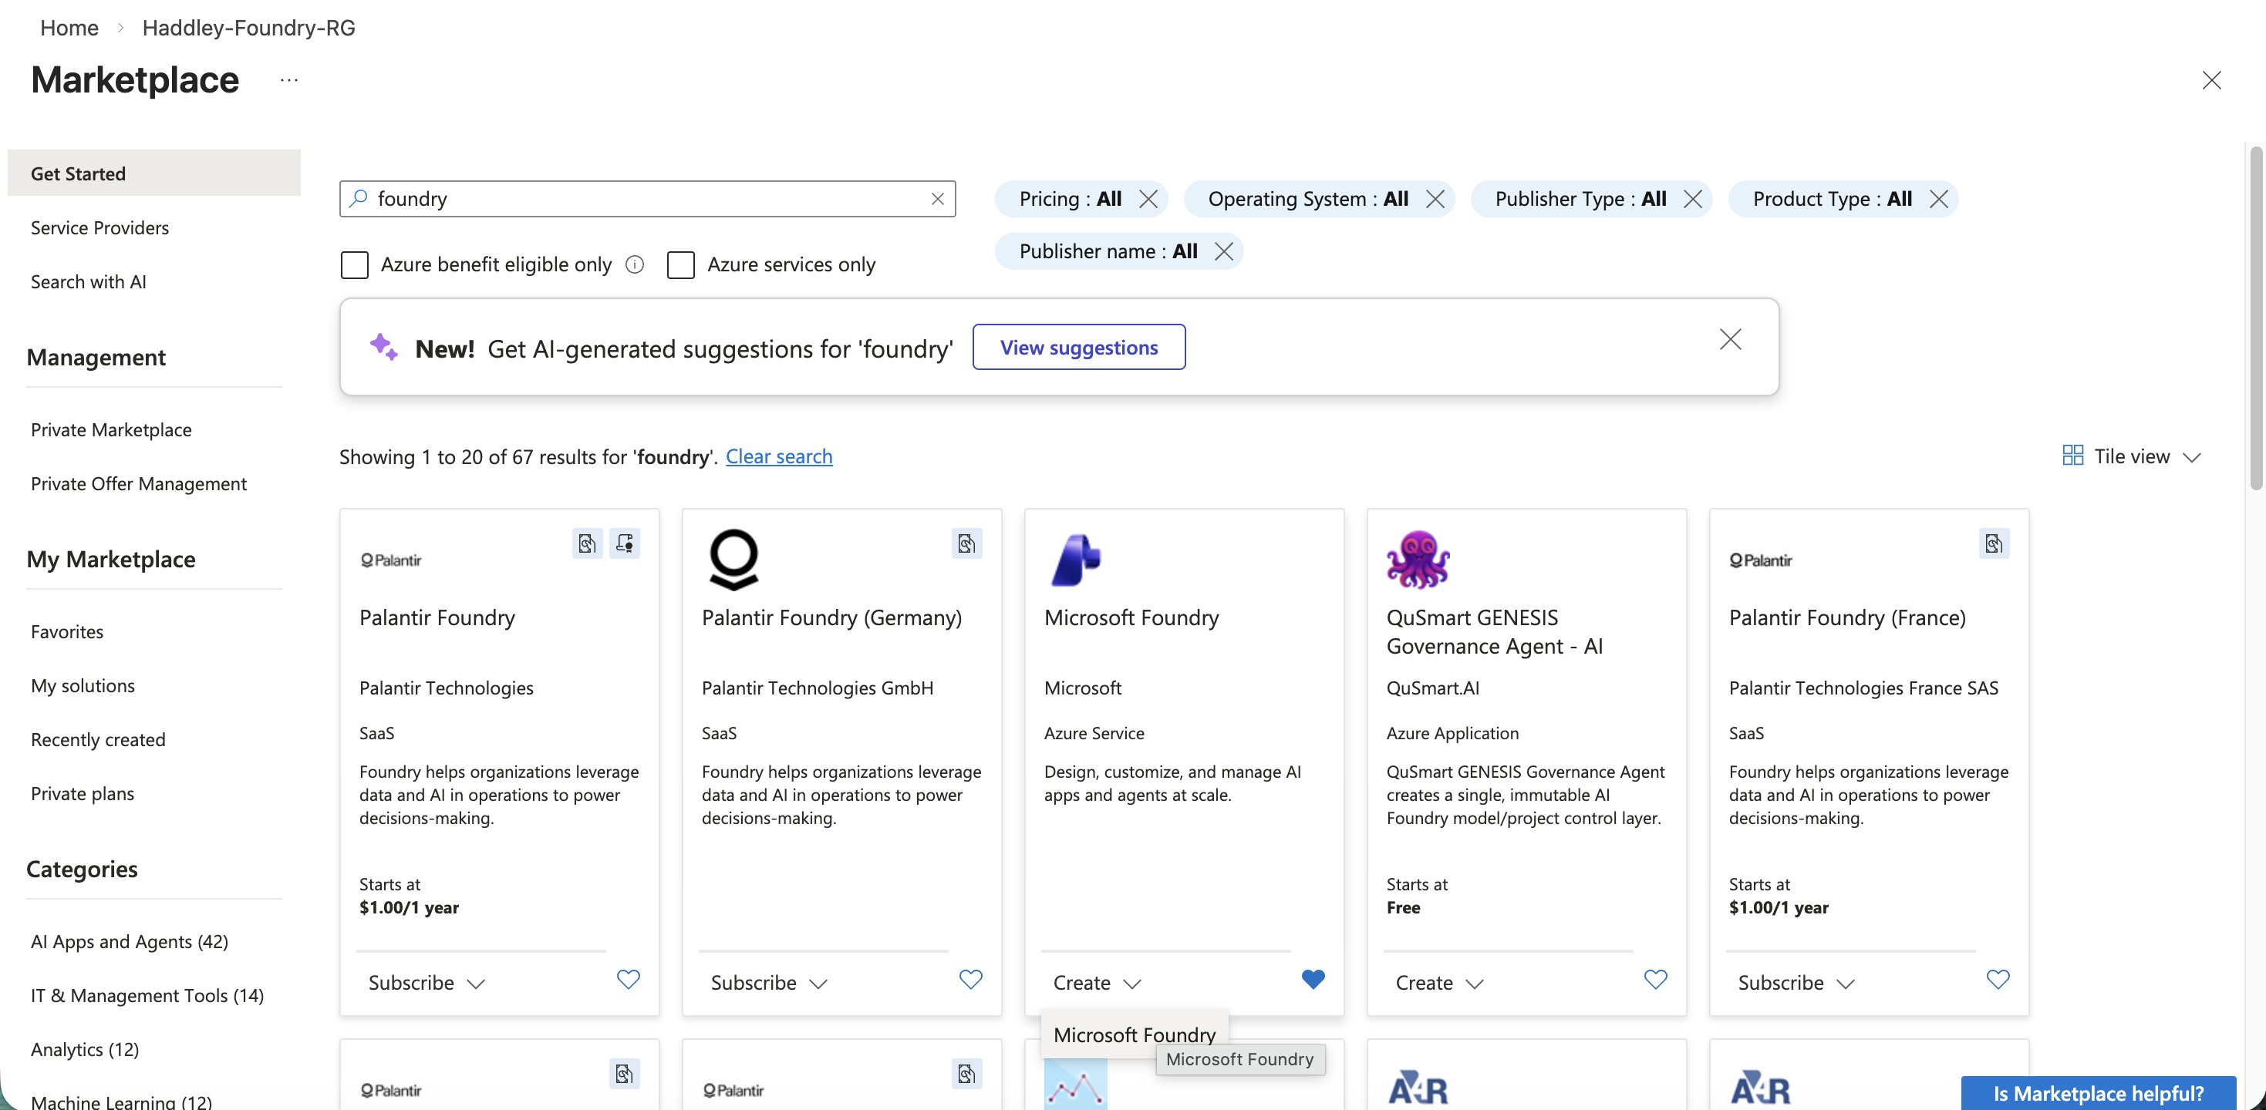This screenshot has height=1110, width=2266.
Task: Expand the Subscribe dropdown on Palantir Foundry
Action: pyautogui.click(x=476, y=984)
